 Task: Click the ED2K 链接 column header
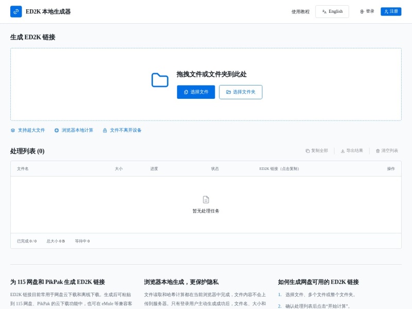[279, 169]
